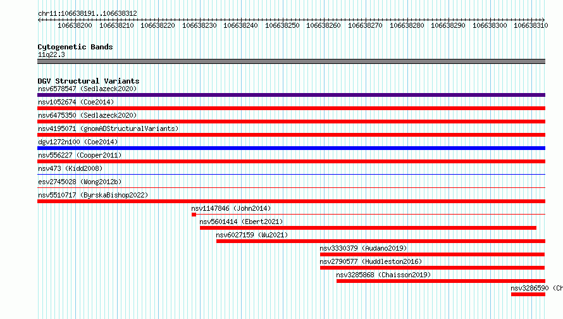Click the nsv4195071 (gnomADStructuralVariants) label
563x319 pixels.
click(108, 128)
